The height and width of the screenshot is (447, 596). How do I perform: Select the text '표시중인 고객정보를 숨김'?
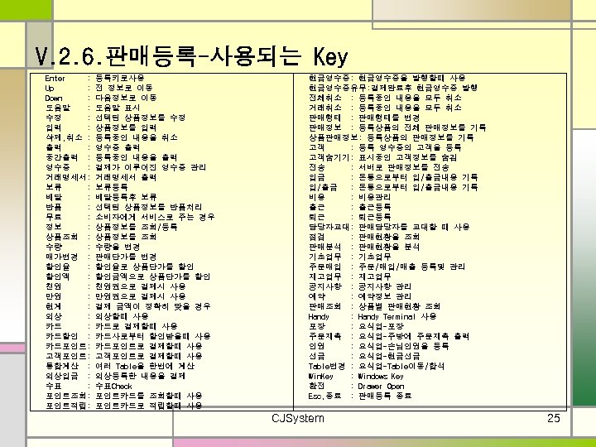pyautogui.click(x=407, y=157)
